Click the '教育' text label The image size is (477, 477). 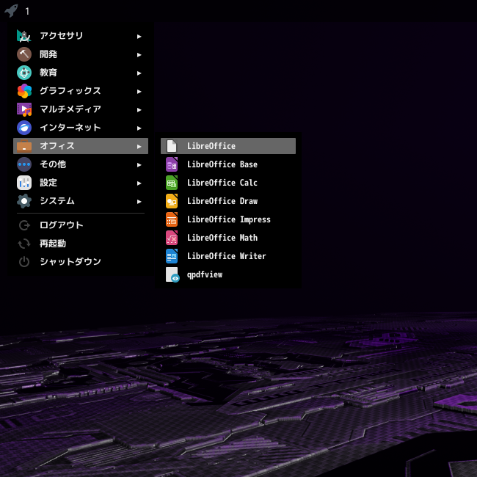(48, 73)
